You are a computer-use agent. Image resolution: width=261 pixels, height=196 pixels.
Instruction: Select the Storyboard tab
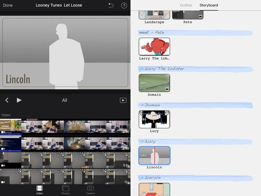coord(209,5)
